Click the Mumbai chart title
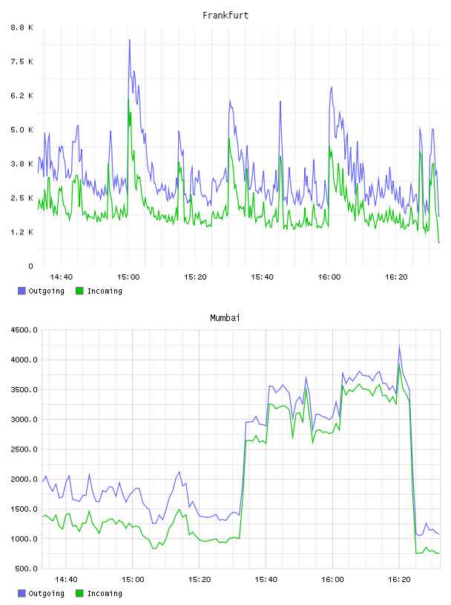The height and width of the screenshot is (605, 451). click(225, 318)
